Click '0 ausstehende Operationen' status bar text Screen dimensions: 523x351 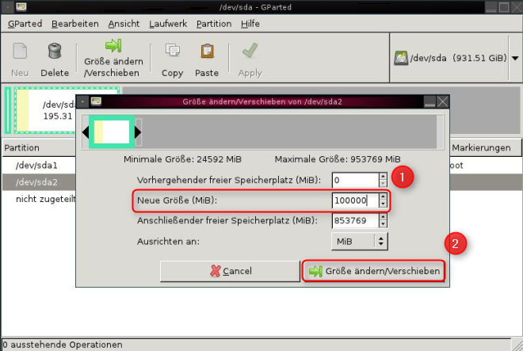point(63,345)
